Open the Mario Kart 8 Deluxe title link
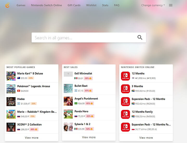The height and width of the screenshot is (143, 187). point(30,73)
